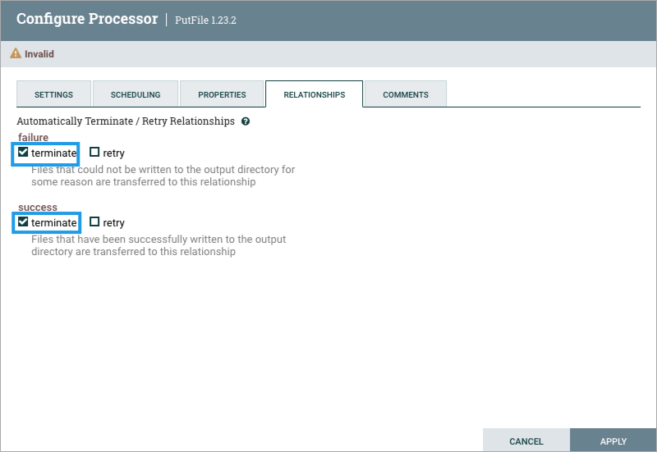
Task: Uncheck terminate for the success relationship
Action: [x=23, y=222]
